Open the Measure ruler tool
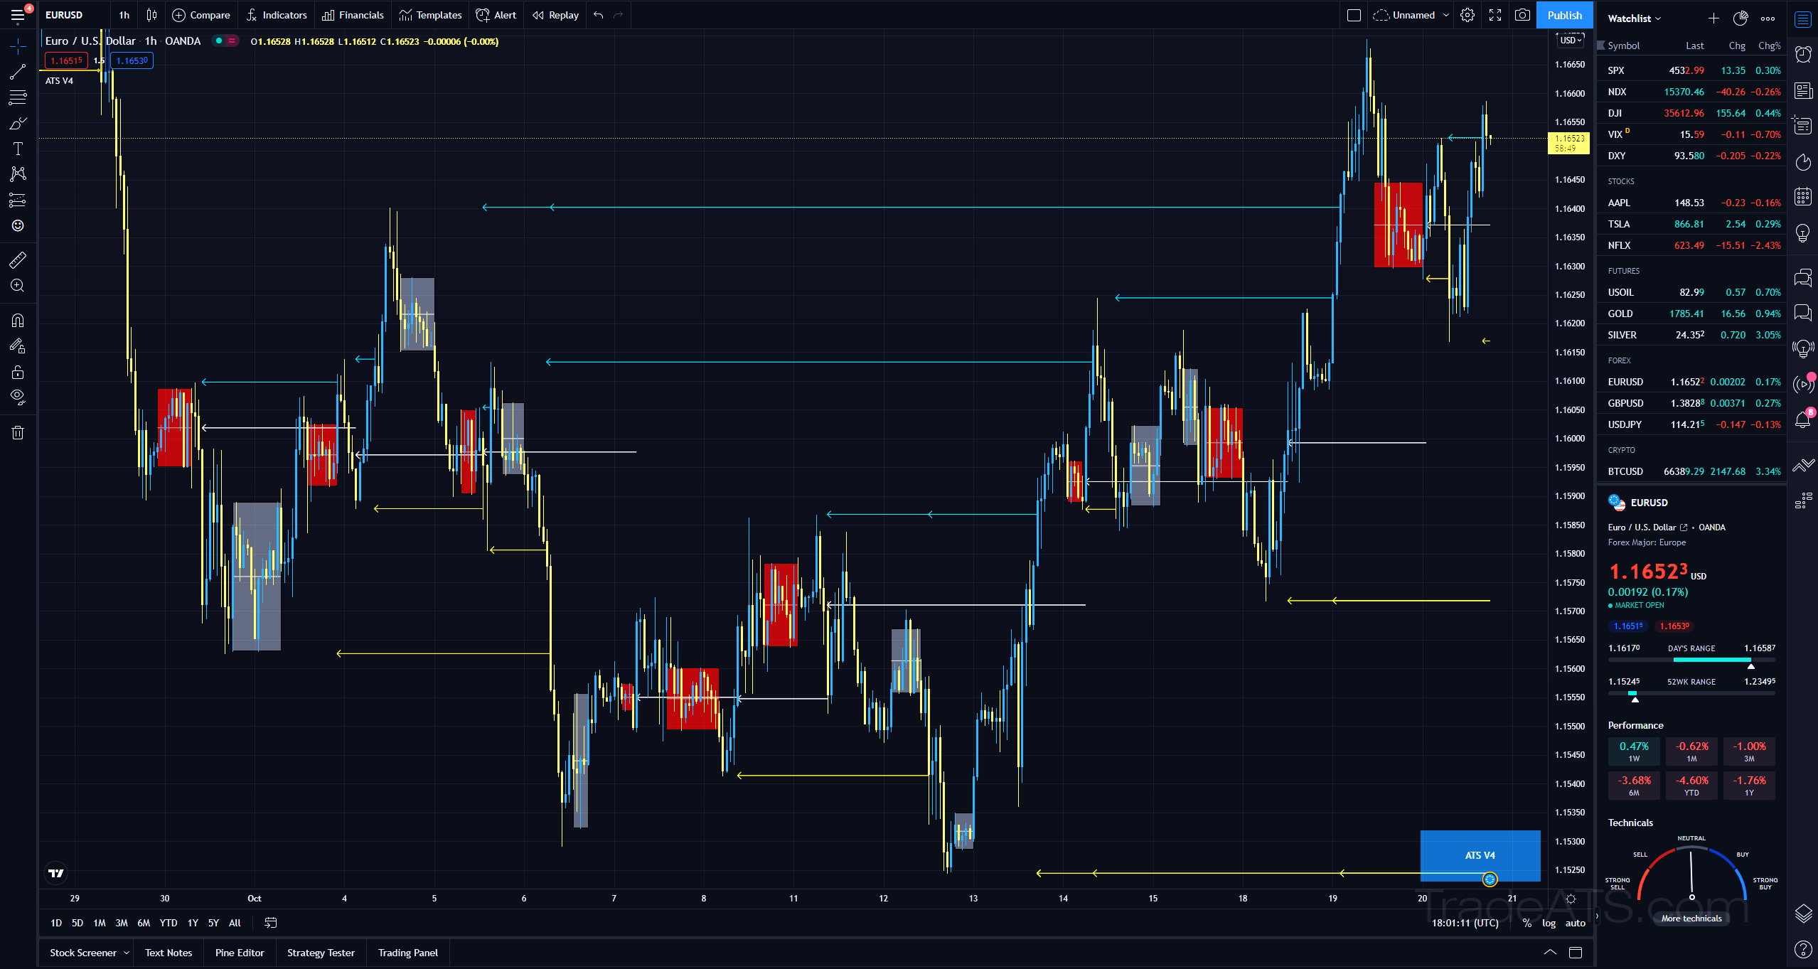Screen dimensions: 1818x969 pos(18,260)
